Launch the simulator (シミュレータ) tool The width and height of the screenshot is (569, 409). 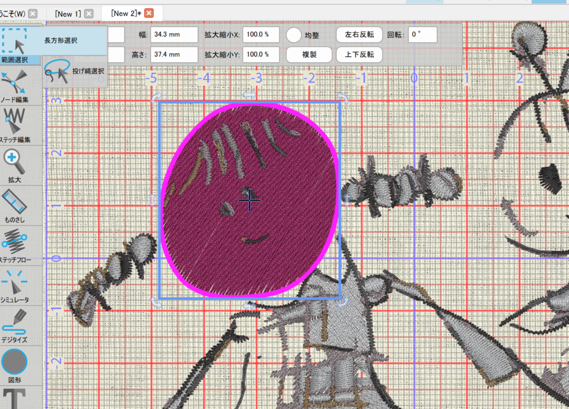click(x=22, y=285)
